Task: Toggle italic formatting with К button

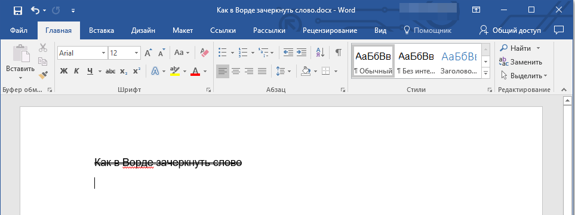Action: [76, 71]
